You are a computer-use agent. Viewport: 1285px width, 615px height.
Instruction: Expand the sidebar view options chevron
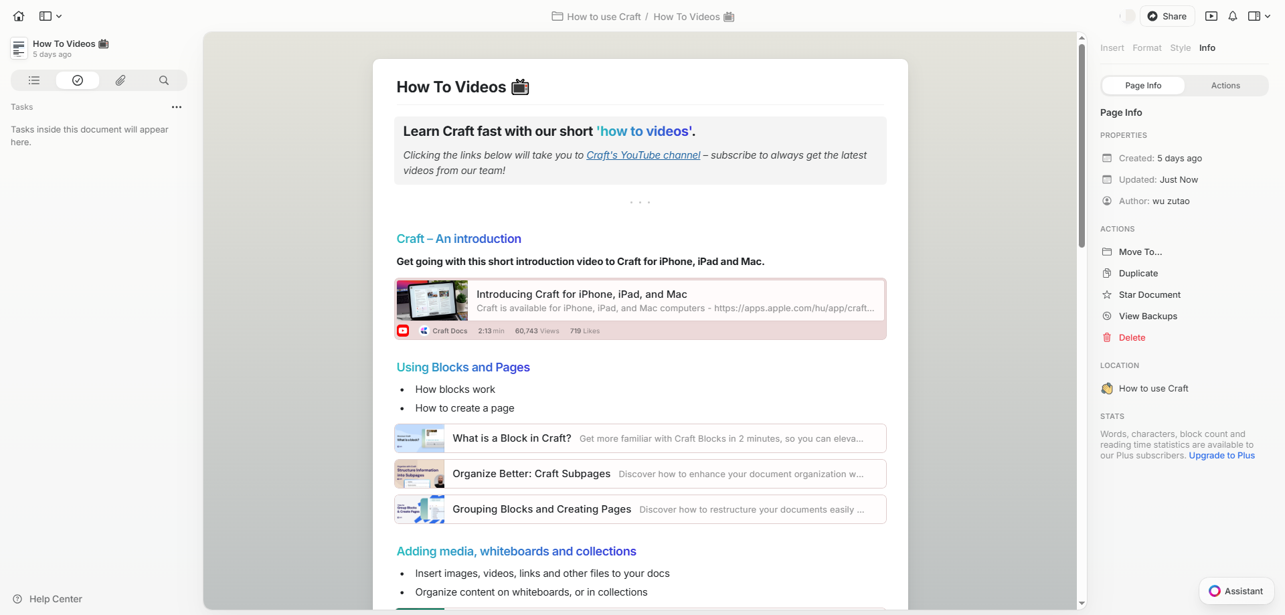tap(59, 16)
